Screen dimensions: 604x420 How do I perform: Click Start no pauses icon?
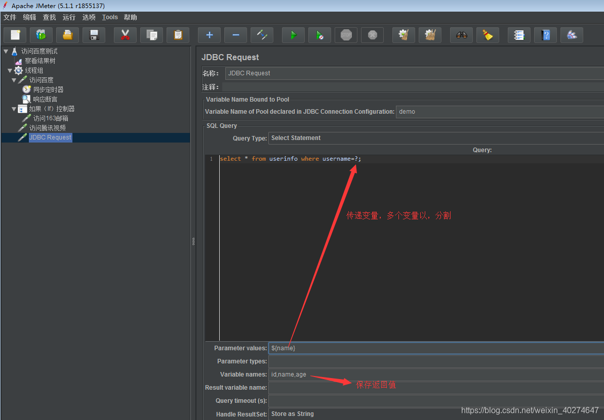coord(319,35)
